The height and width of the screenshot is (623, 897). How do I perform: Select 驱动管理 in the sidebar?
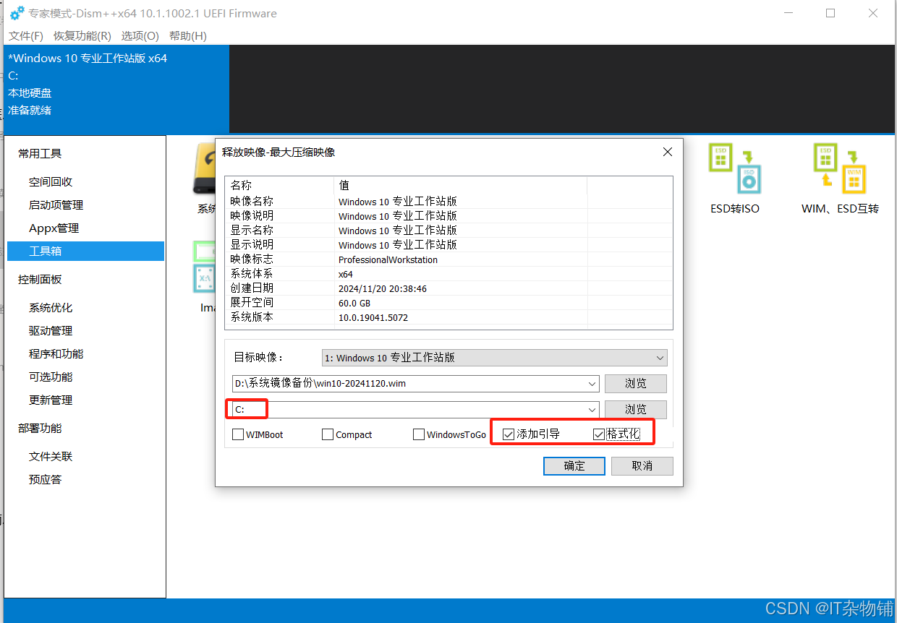click(x=51, y=331)
